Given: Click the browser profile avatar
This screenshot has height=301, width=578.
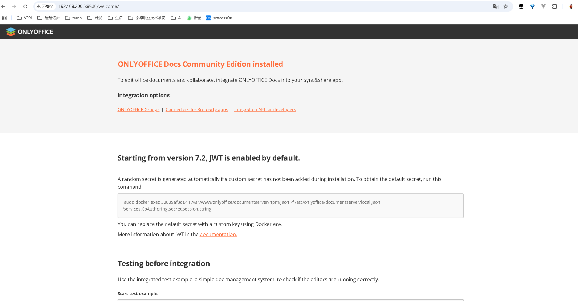Looking at the screenshot, I should (x=571, y=6).
